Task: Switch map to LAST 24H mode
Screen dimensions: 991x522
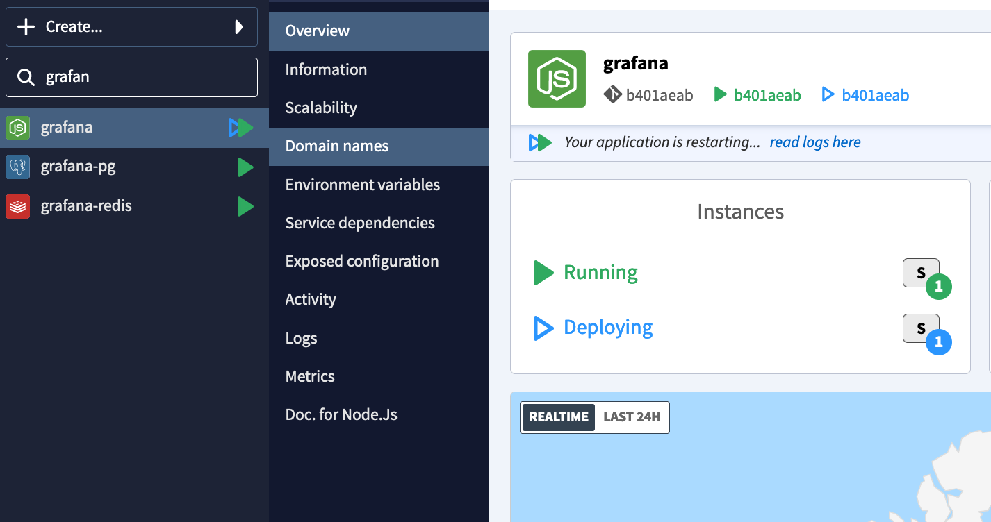Action: (632, 417)
